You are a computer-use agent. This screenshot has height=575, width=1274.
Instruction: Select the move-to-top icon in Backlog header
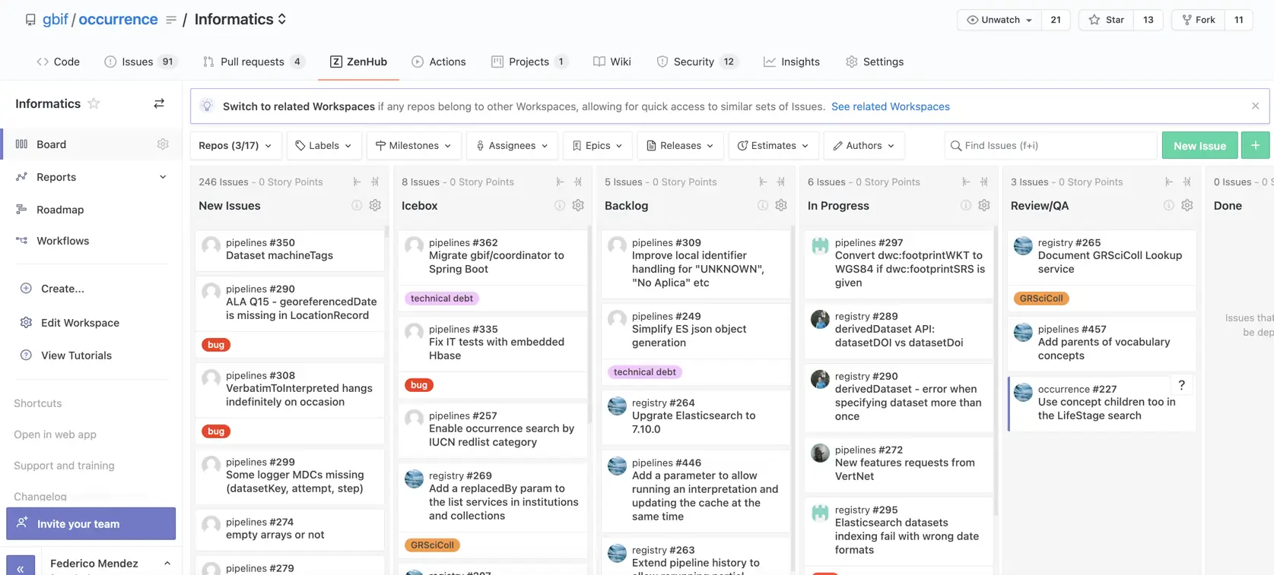tap(763, 182)
